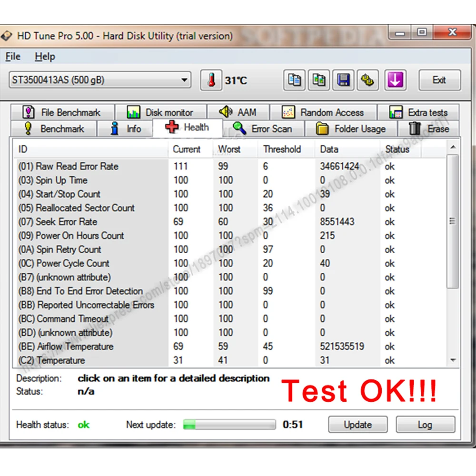Switch to the Benchmark tab

tap(54, 129)
